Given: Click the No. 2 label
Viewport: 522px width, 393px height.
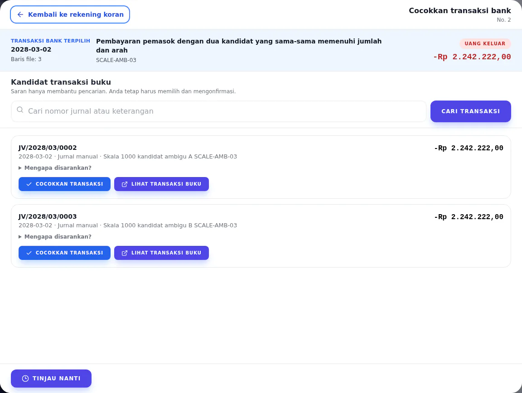Looking at the screenshot, I should [x=504, y=20].
